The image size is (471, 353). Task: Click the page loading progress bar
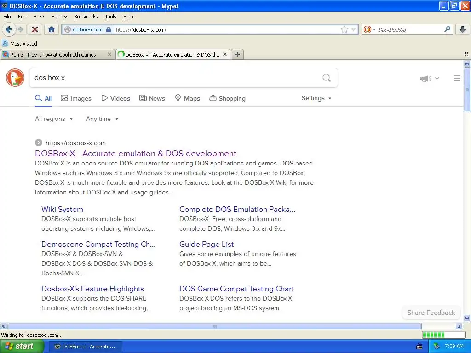click(444, 335)
